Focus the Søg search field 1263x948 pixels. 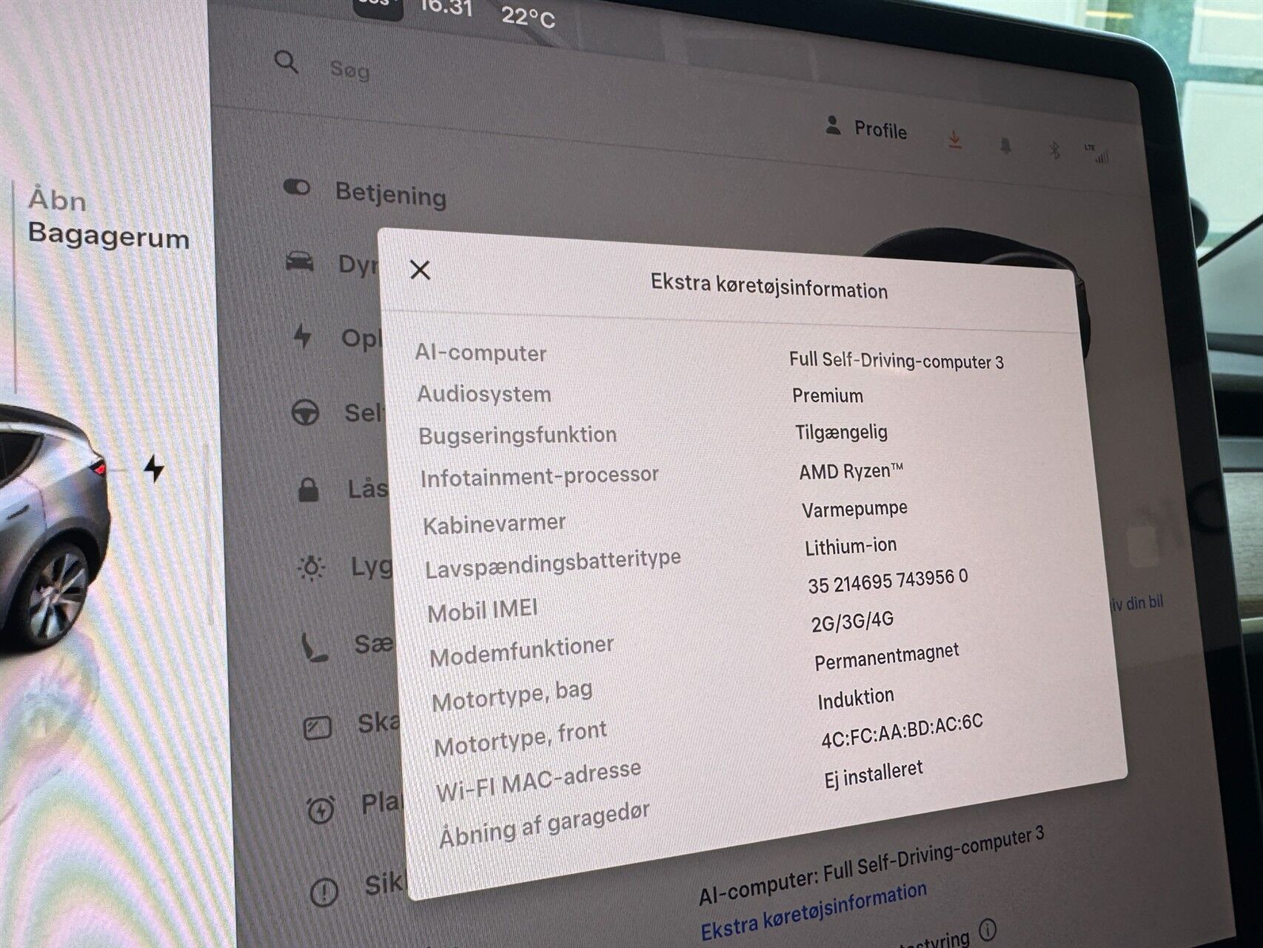tap(350, 70)
